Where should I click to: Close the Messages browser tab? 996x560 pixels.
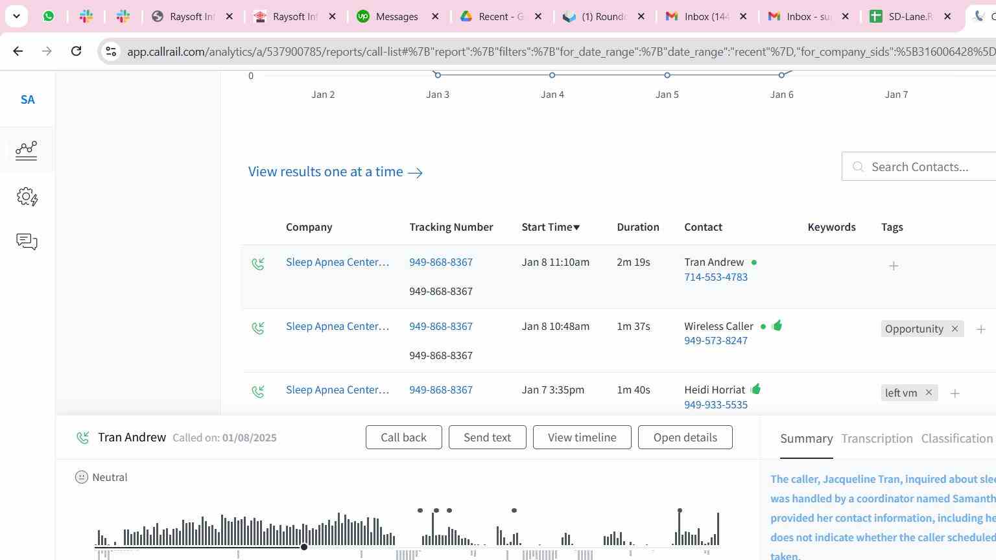pos(436,16)
